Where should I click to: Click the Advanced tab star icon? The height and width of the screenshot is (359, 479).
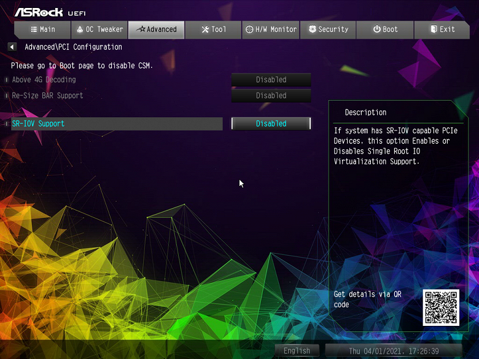point(141,29)
